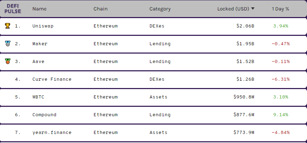Image resolution: width=307 pixels, height=143 pixels.
Task: Open the Aave project entry
Action: [38, 61]
